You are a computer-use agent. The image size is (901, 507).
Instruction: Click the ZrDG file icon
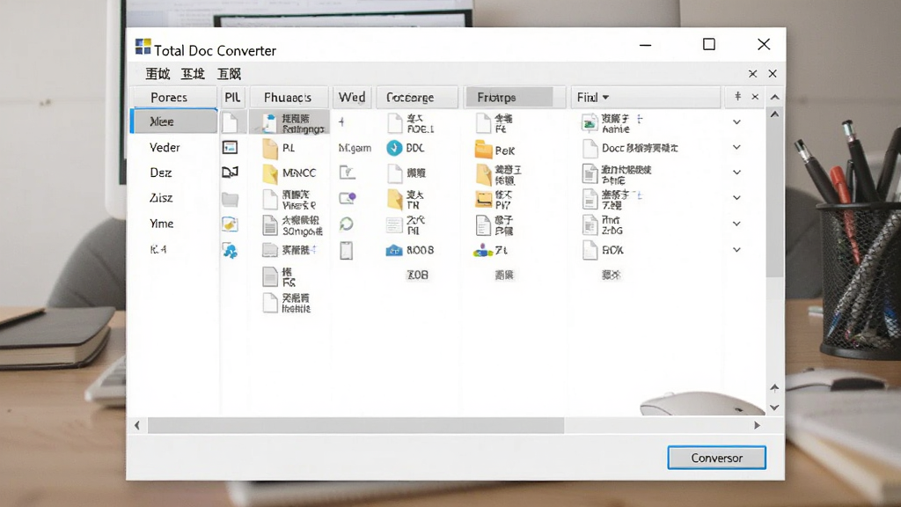[590, 225]
